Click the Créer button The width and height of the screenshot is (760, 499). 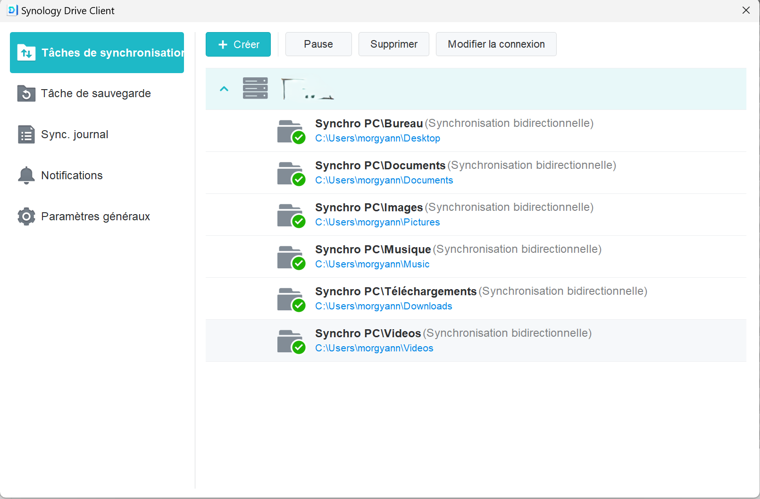tap(238, 44)
